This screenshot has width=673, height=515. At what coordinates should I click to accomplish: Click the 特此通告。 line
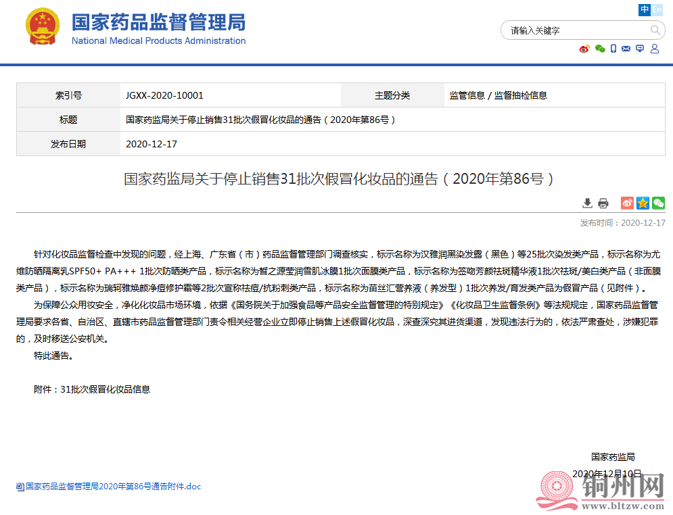(x=53, y=355)
